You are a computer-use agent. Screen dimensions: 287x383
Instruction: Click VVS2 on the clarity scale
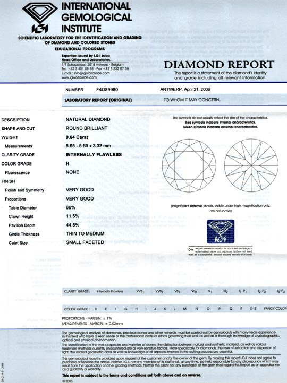coord(159,291)
